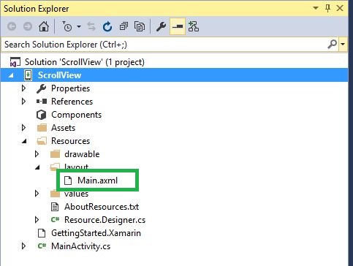The width and height of the screenshot is (353, 266).
Task: Expand the values folder
Action: tap(37, 194)
